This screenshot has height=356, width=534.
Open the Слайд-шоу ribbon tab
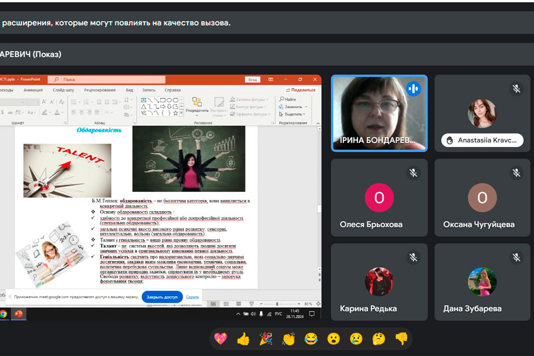point(63,90)
